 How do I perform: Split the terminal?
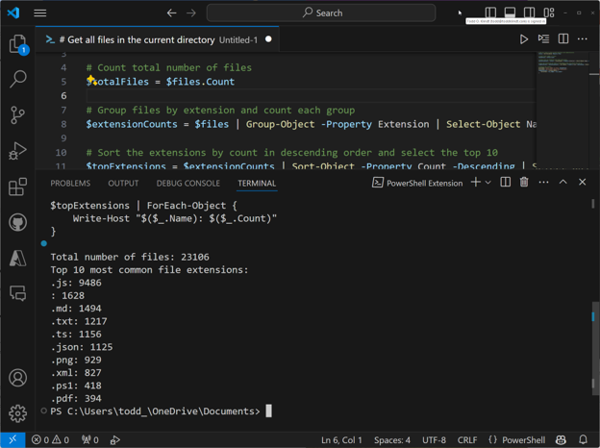coord(505,182)
